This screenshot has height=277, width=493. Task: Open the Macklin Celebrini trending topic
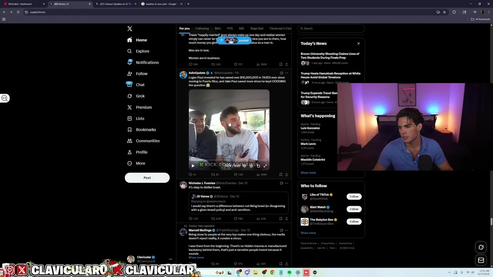coord(313,160)
